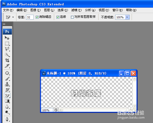Click the 不透明度 100% opacity field
This screenshot has height=123, width=153.
coord(120,17)
